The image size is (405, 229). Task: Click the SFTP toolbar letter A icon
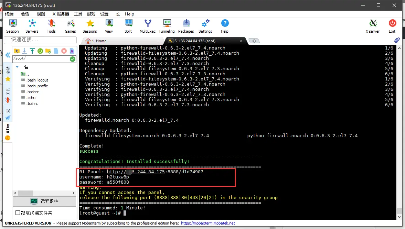click(72, 51)
